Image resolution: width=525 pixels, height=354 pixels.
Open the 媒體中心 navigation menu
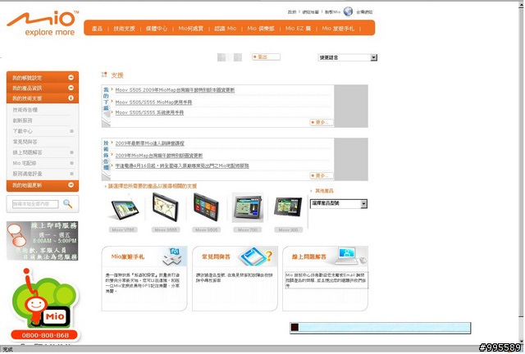(x=157, y=29)
